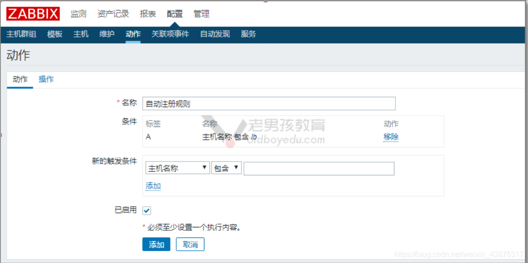The width and height of the screenshot is (528, 263).
Task: Select the 动作 submenu item
Action: [x=133, y=34]
